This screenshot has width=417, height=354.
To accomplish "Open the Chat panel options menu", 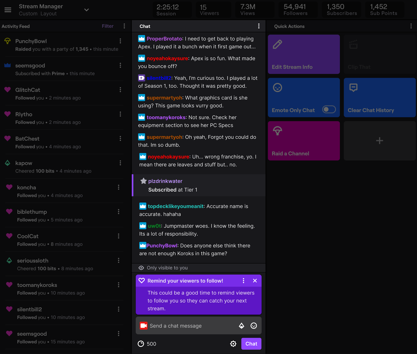I will (x=259, y=26).
